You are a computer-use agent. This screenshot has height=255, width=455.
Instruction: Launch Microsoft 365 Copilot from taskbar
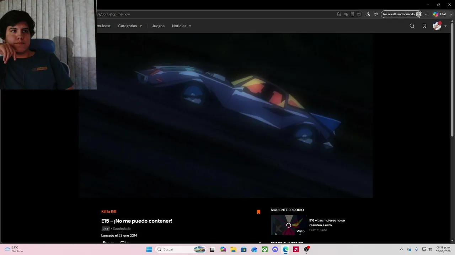[x=223, y=249]
